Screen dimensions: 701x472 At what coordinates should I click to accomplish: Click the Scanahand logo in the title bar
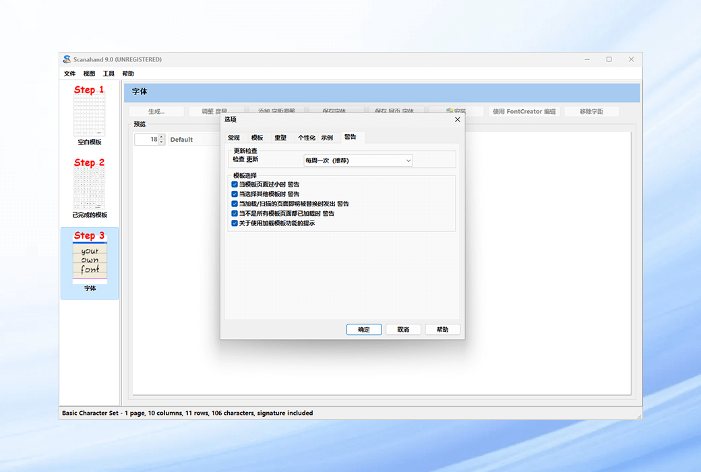tap(67, 59)
